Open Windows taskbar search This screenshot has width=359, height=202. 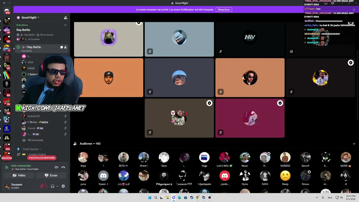(156, 198)
